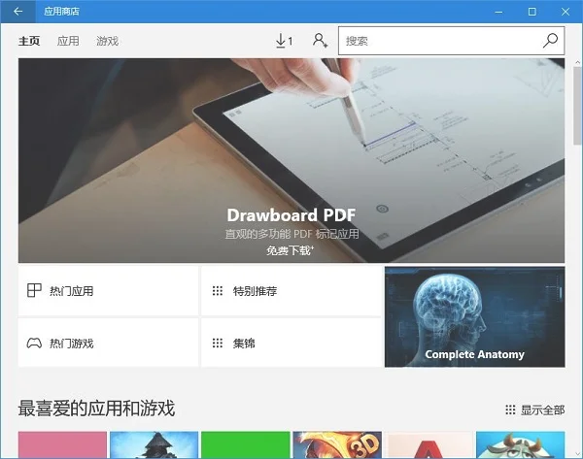This screenshot has width=583, height=459.
Task: Click the scrollbar down arrow
Action: [577, 453]
